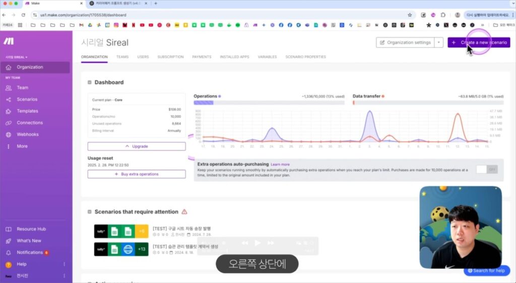
Task: Reload the page with the refresh icon
Action: point(23,15)
